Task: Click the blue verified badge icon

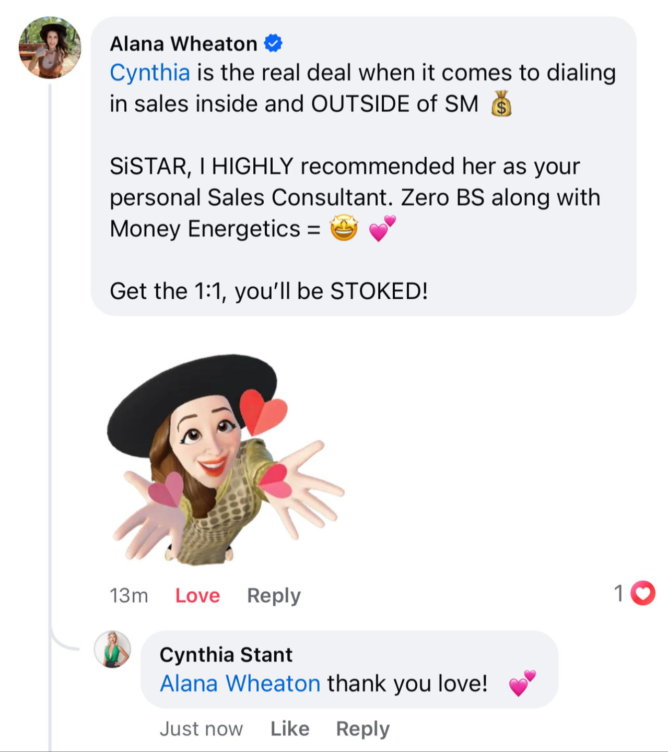Action: click(273, 43)
